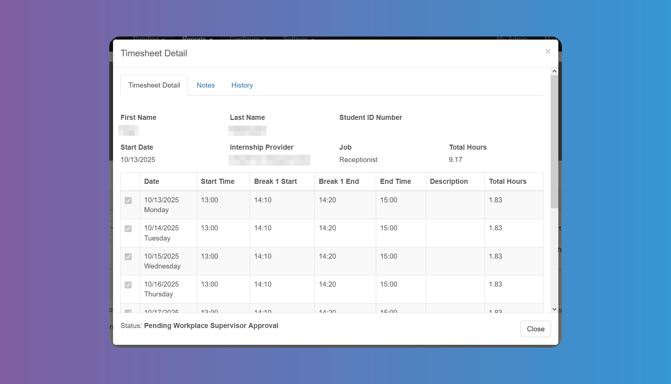This screenshot has width=671, height=384.
Task: Click the Pending Workplace Supervisor Approval status
Action: tap(211, 326)
